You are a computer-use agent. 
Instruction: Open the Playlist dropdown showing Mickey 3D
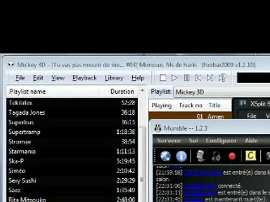[x=222, y=92]
